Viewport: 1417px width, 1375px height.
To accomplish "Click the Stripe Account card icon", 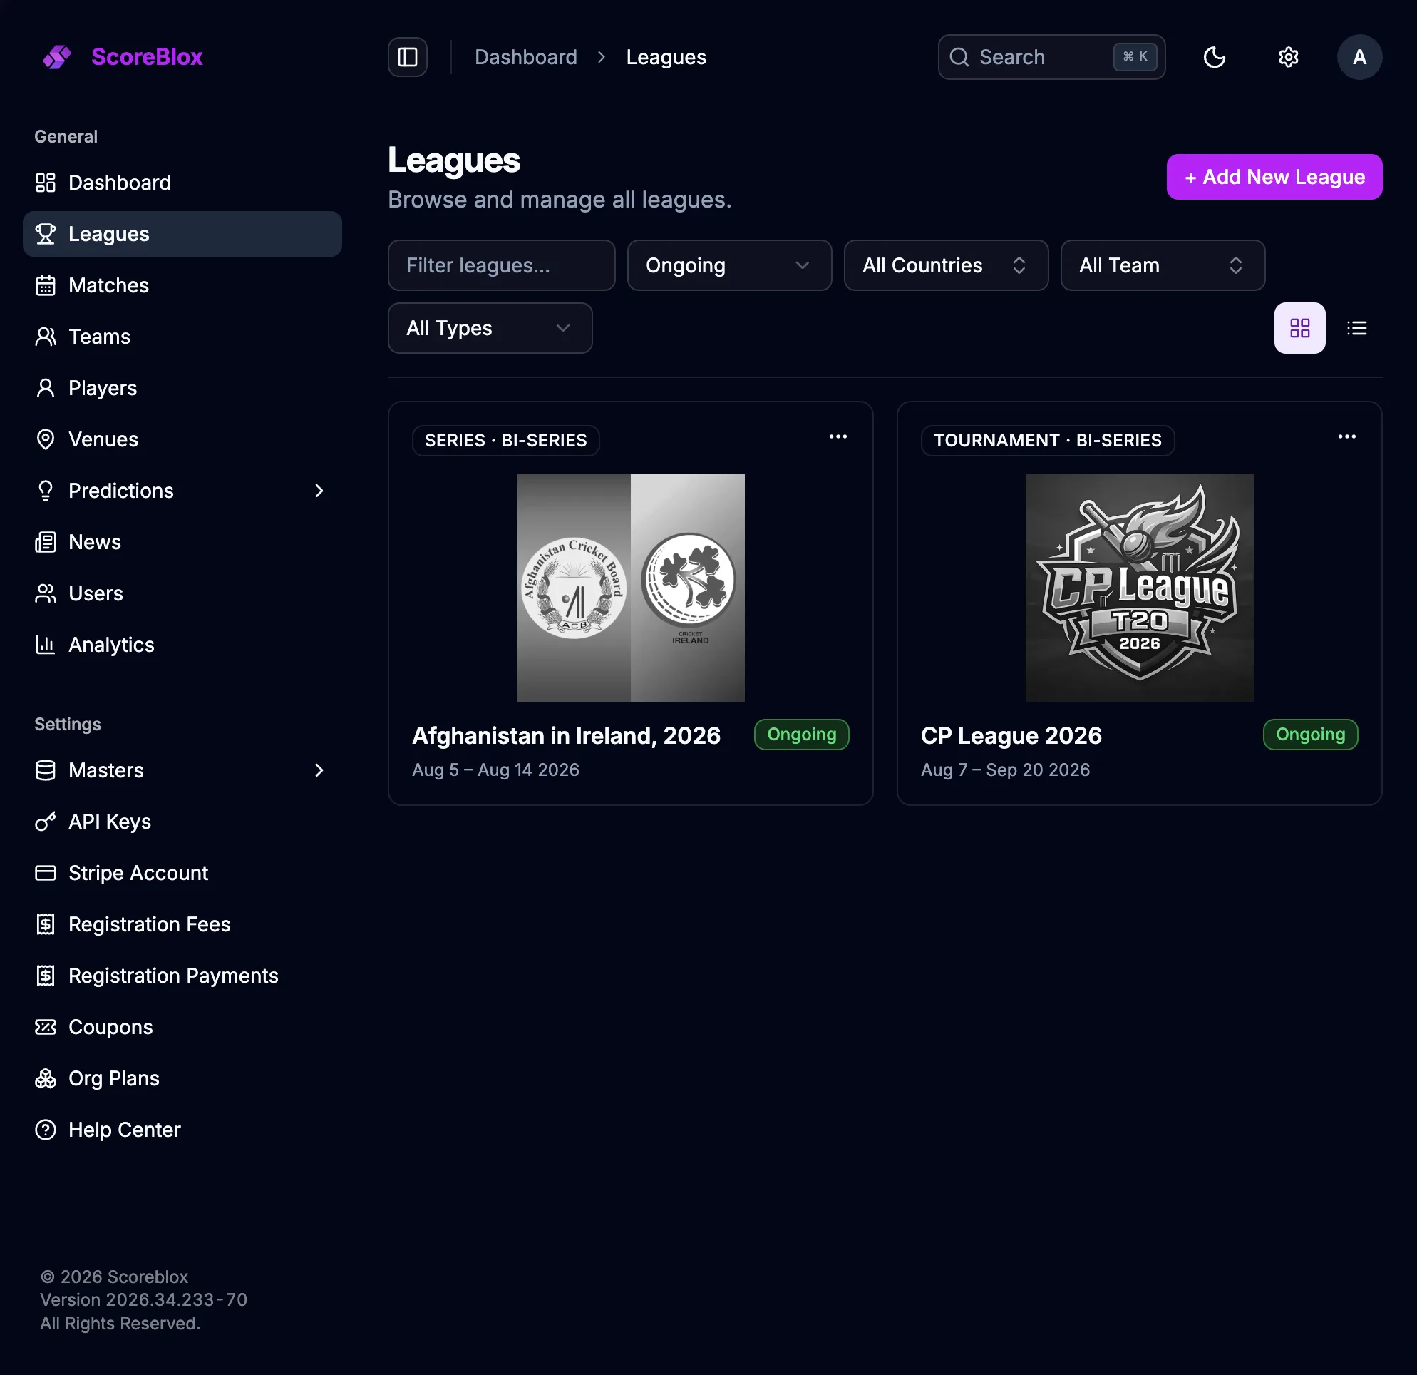I will click(x=46, y=873).
